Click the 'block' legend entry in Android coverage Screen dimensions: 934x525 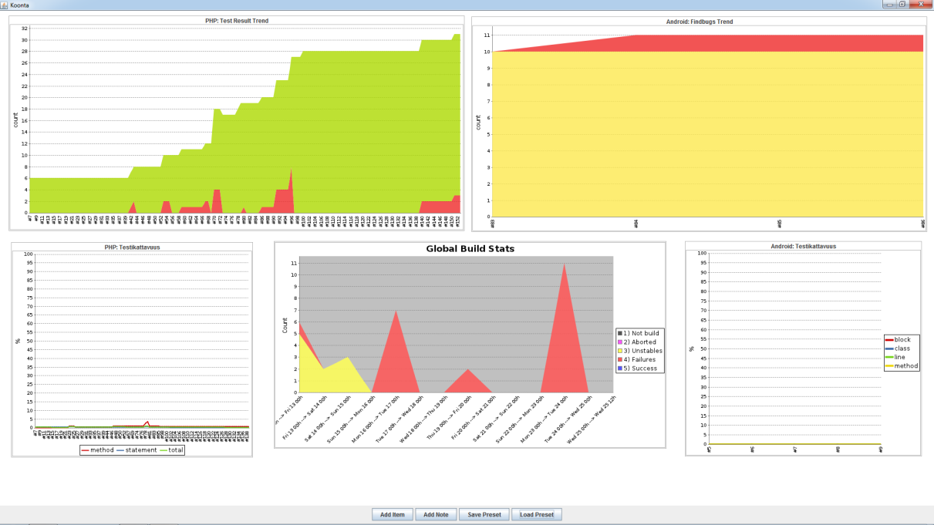click(x=898, y=339)
